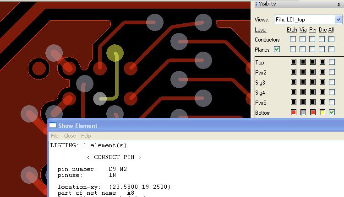The width and height of the screenshot is (344, 197).
Task: Click the red Bottom layer Etch color box
Action: pos(294,112)
